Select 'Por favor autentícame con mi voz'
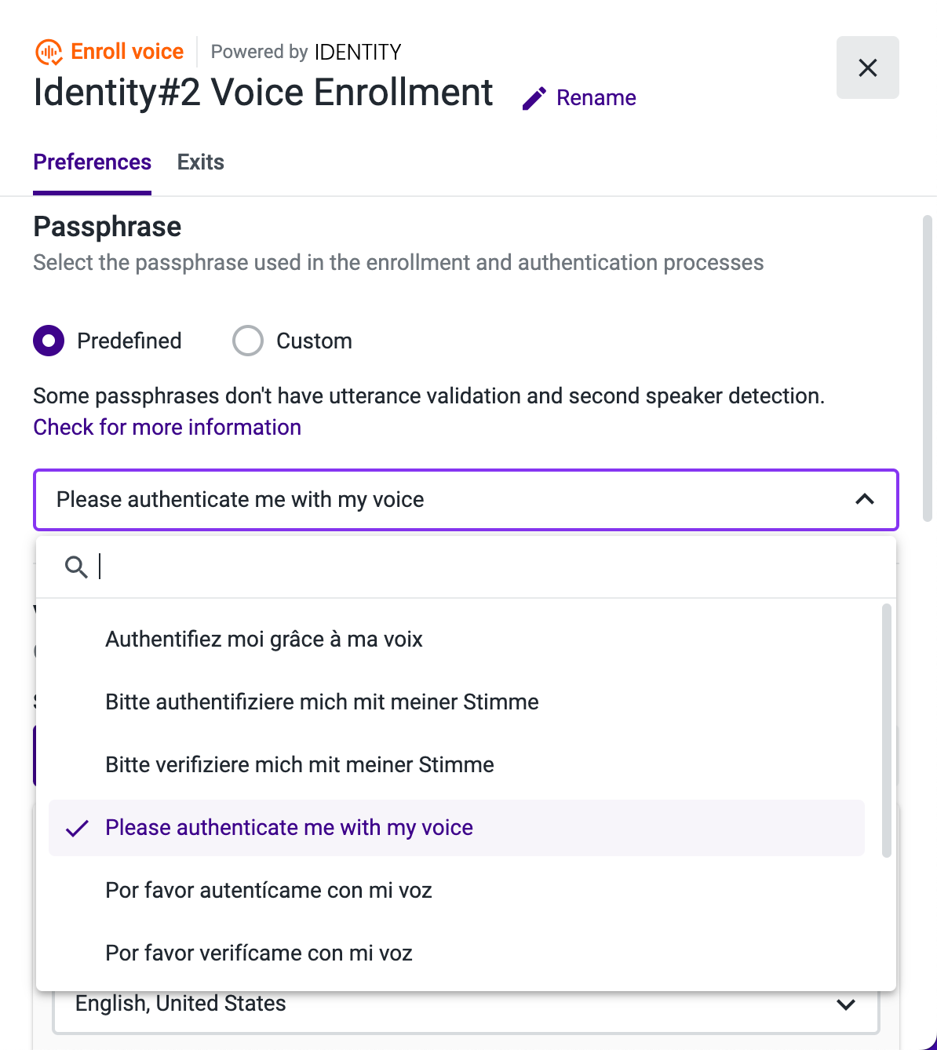The width and height of the screenshot is (937, 1050). point(268,890)
